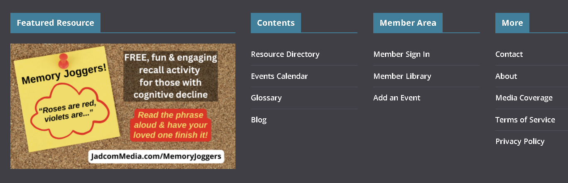Select the Add an Event link

(397, 98)
